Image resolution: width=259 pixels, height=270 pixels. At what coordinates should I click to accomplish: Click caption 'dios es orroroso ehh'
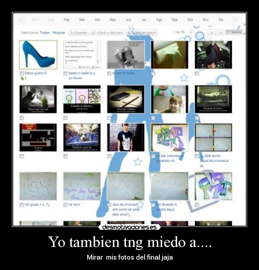pyautogui.click(x=126, y=209)
